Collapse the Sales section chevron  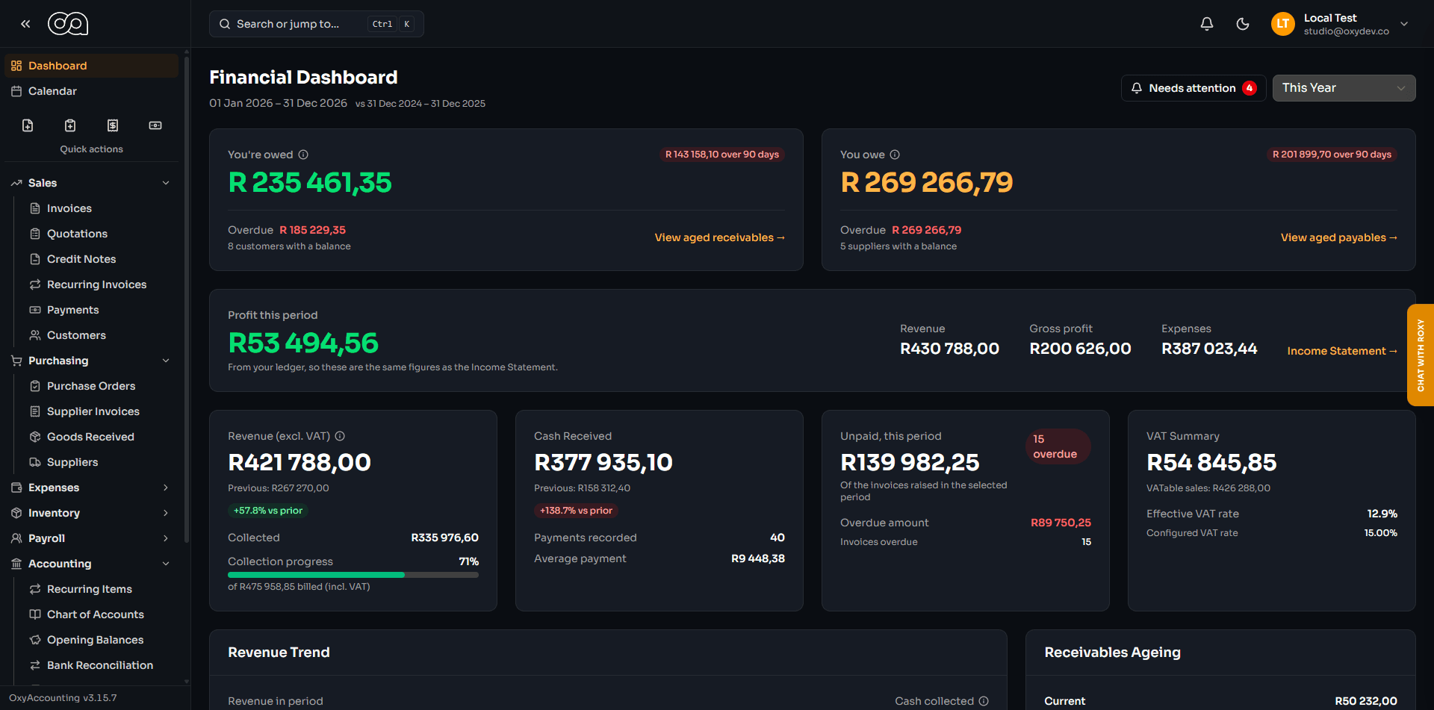(x=166, y=183)
